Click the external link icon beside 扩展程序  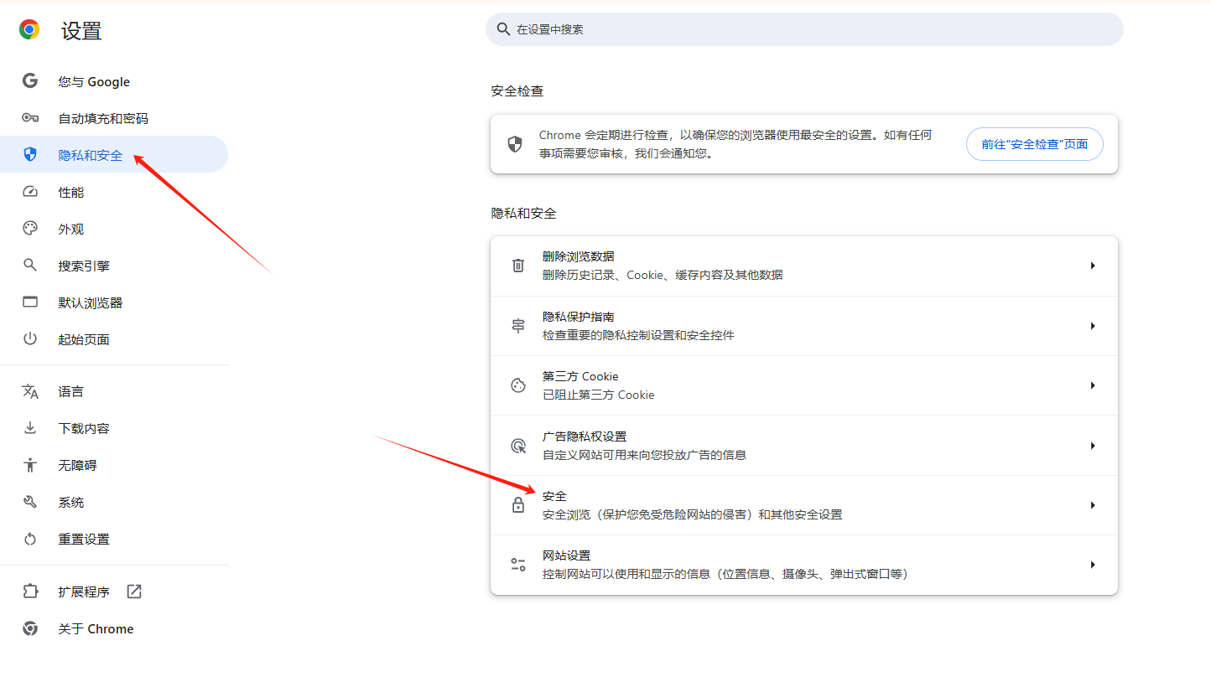click(x=134, y=591)
